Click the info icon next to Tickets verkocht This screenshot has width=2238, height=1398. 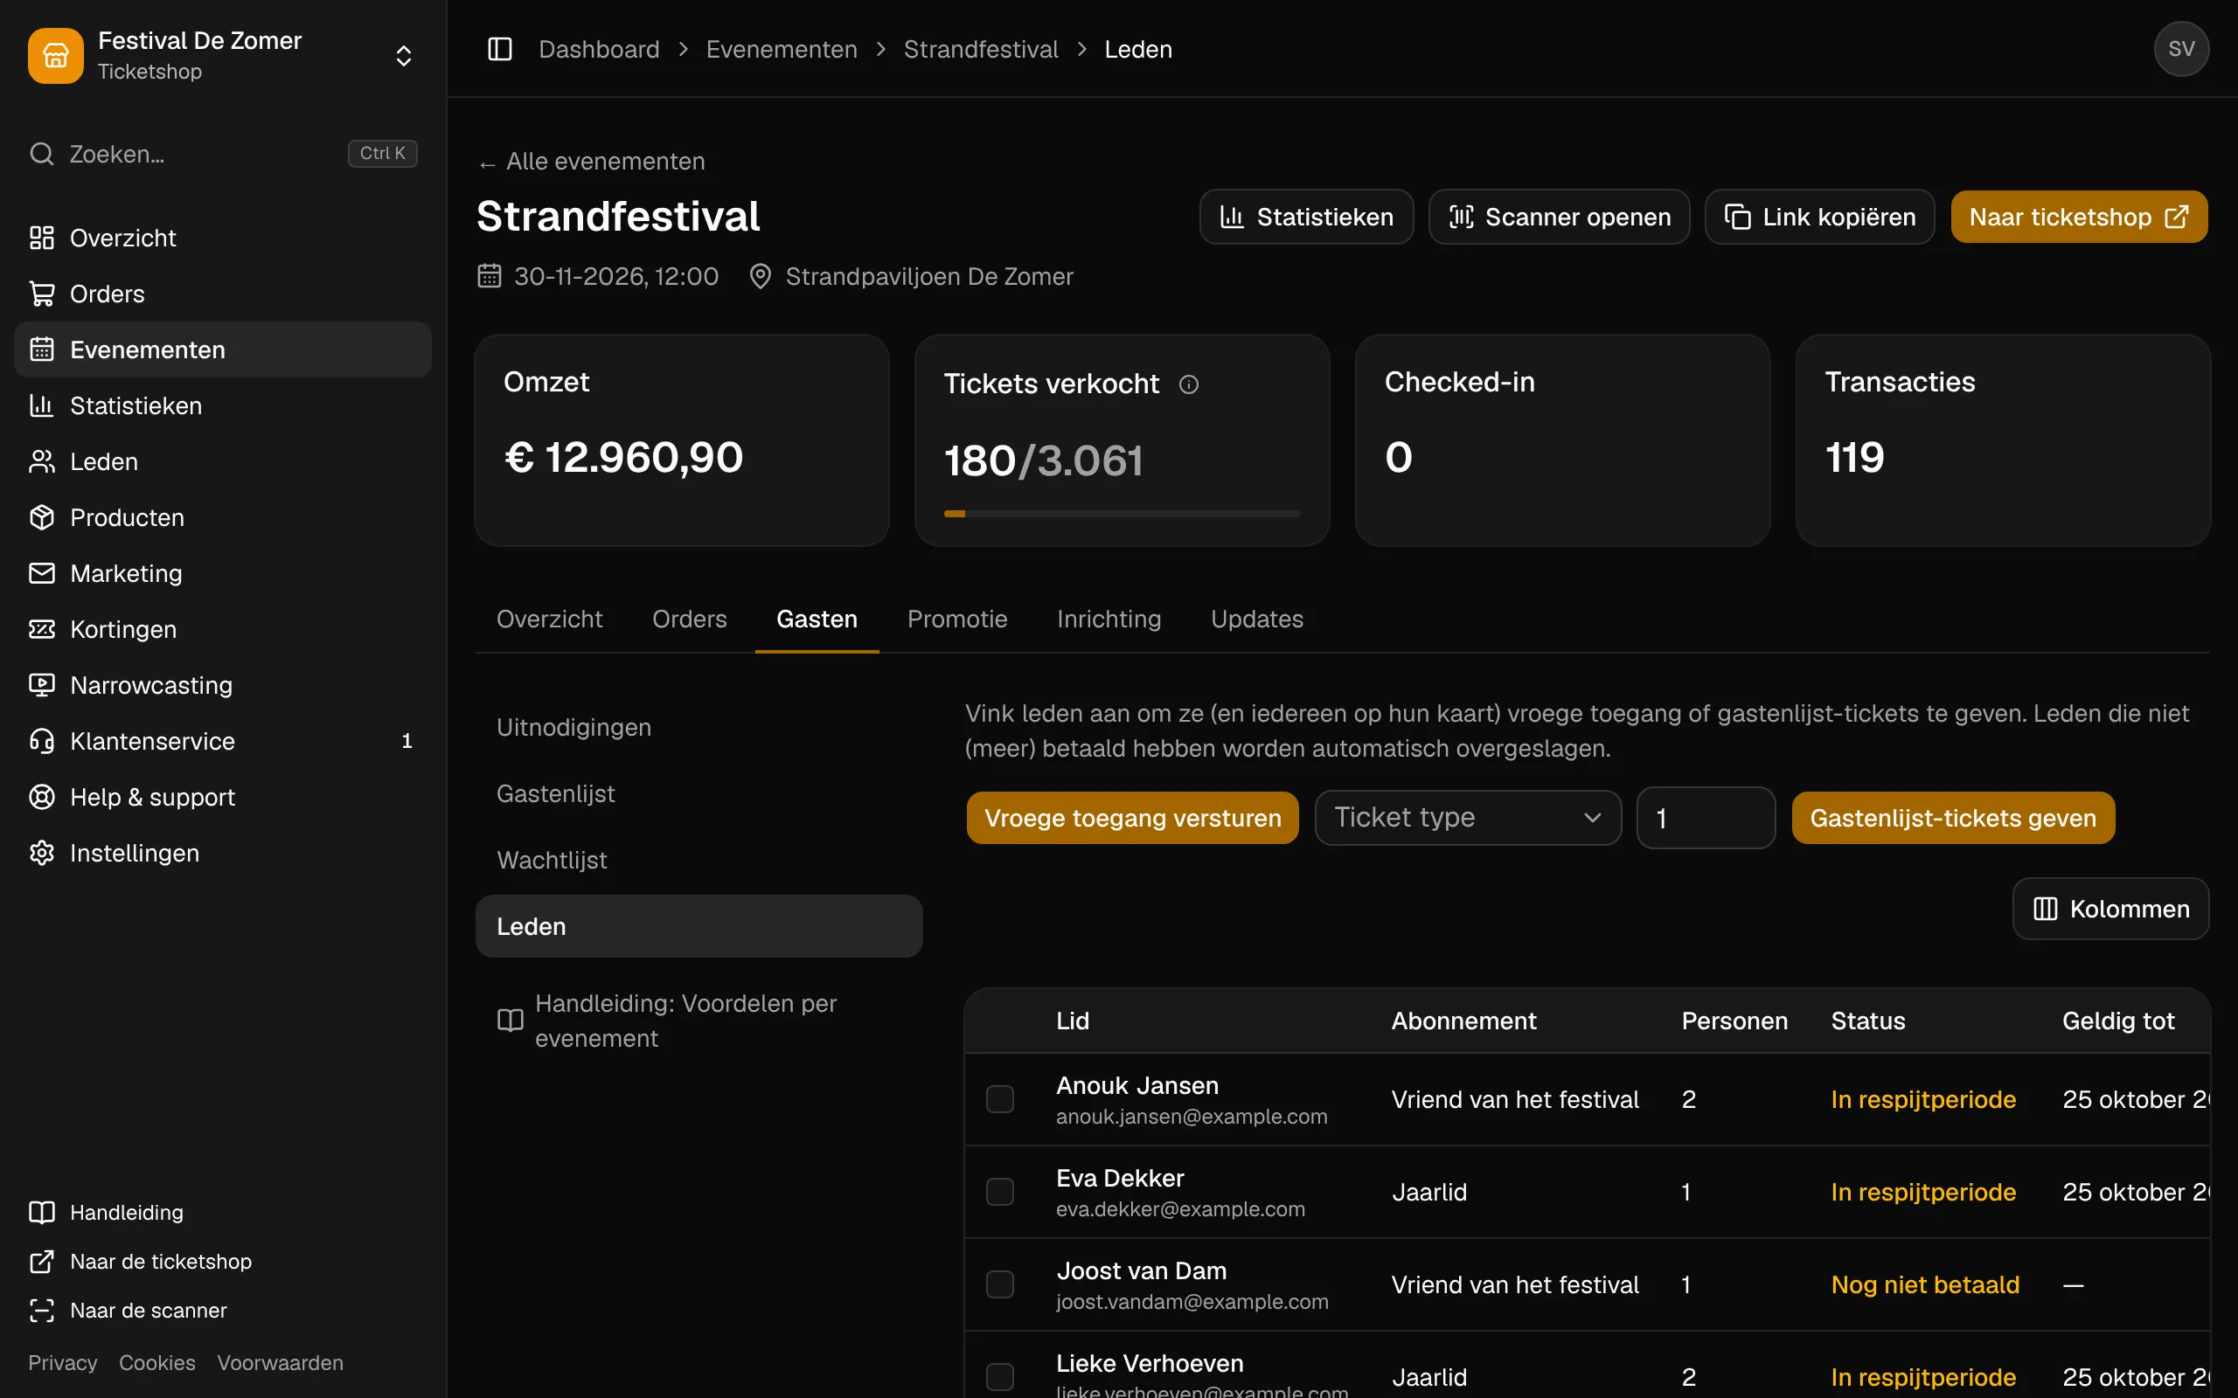click(x=1188, y=384)
